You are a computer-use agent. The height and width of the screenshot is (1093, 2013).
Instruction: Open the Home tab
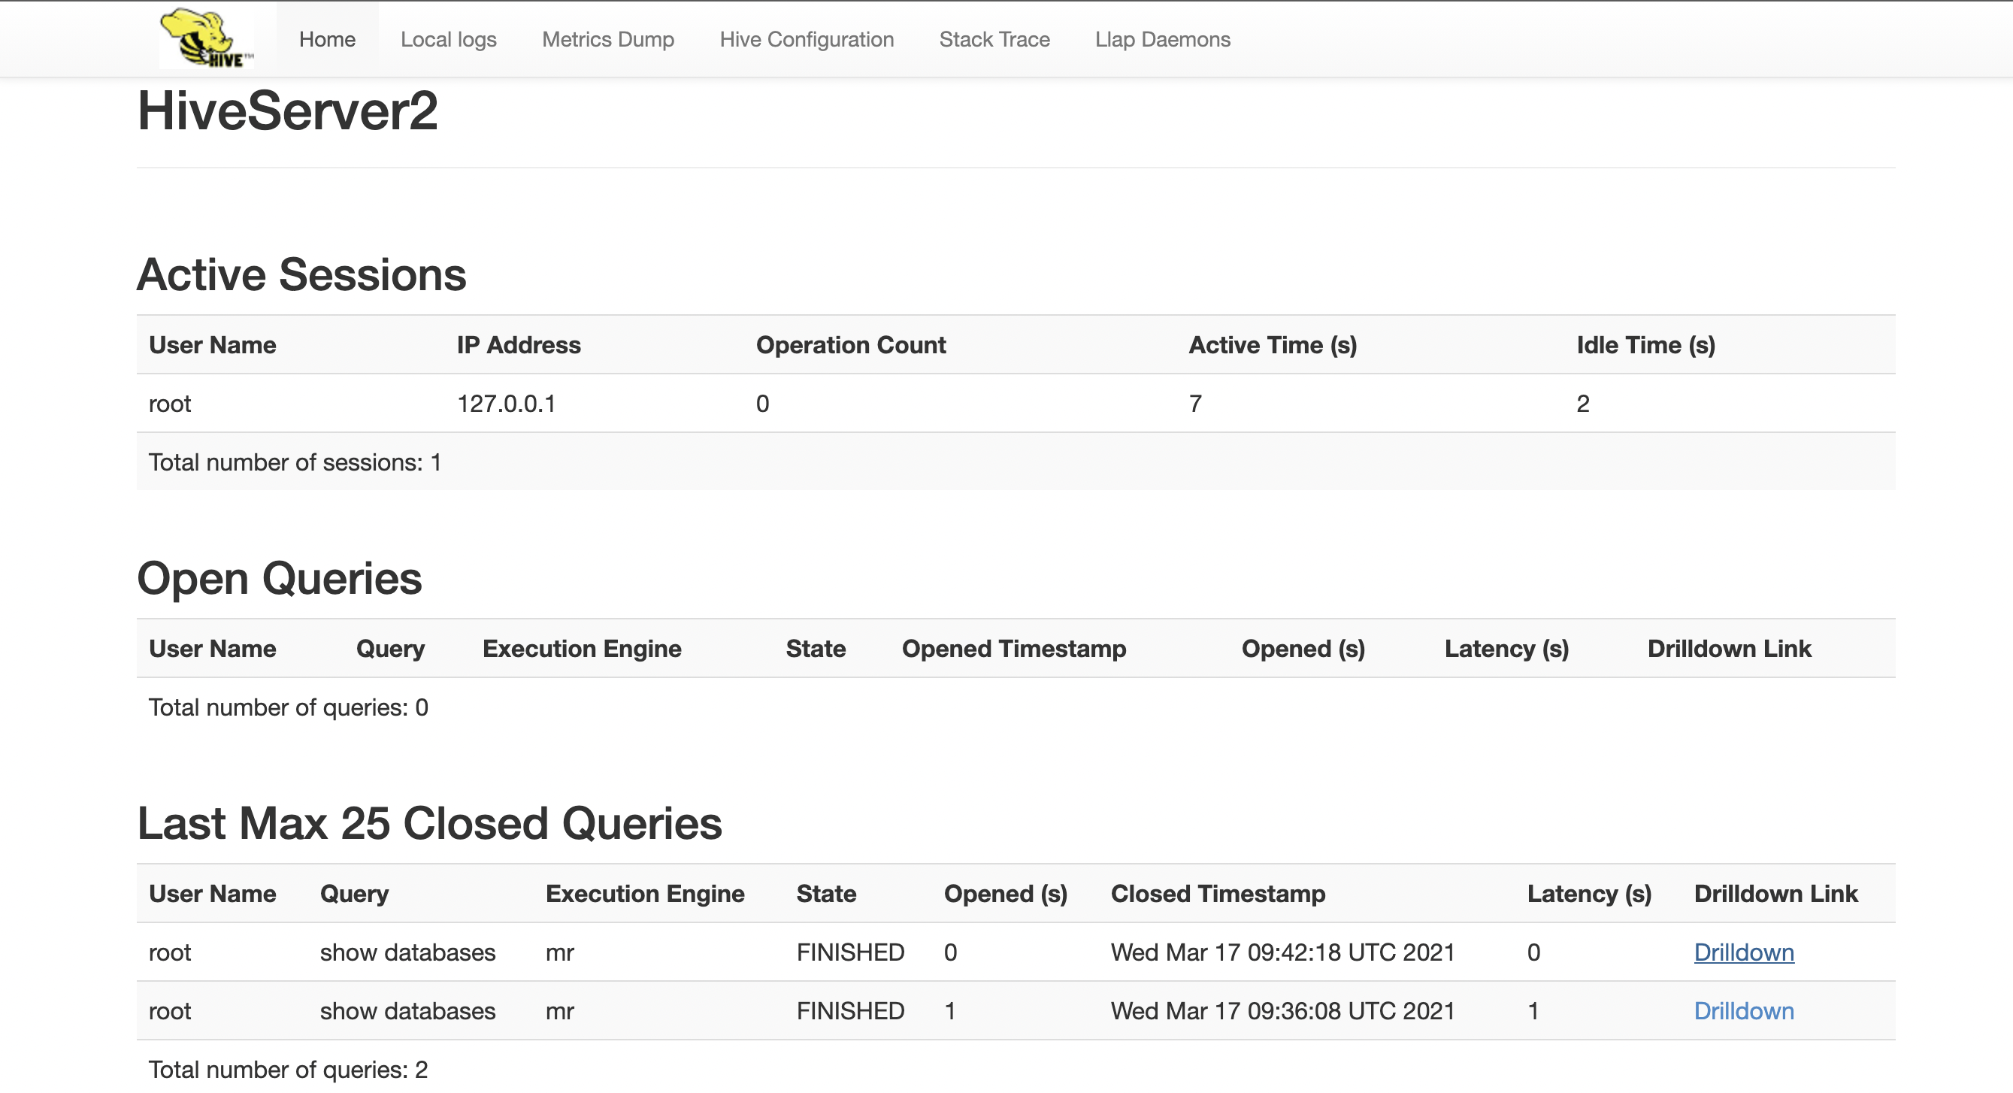(327, 39)
